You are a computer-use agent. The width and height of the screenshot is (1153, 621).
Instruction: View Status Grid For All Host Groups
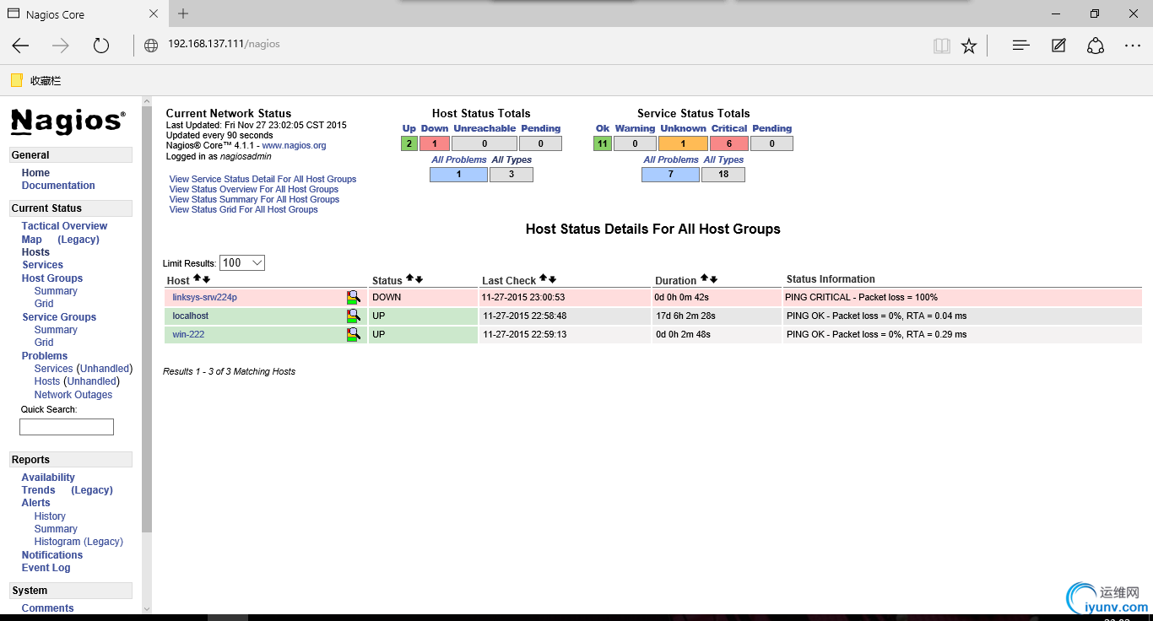click(244, 209)
